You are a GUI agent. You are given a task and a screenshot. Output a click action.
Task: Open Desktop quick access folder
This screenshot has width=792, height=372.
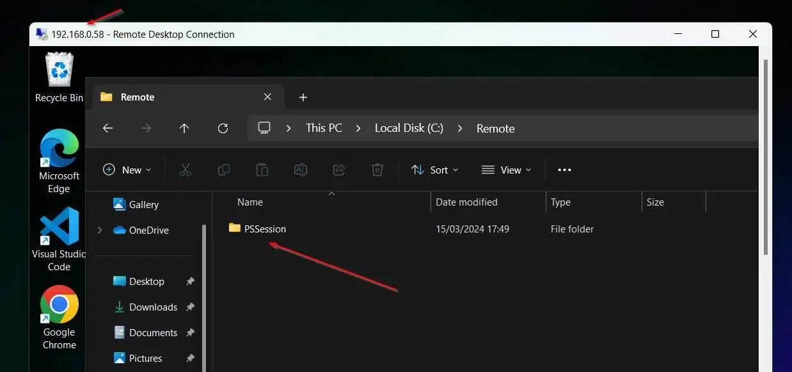coord(138,281)
